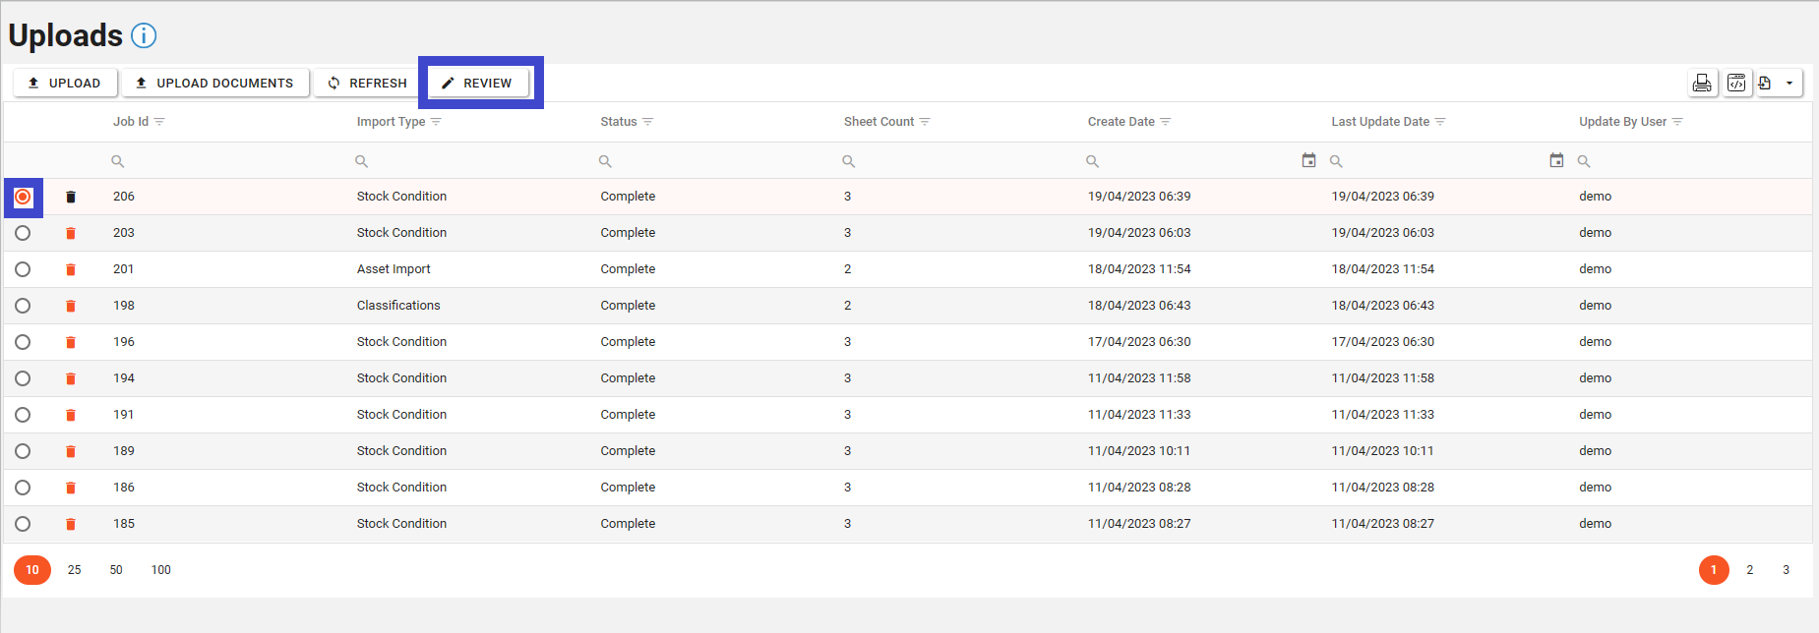The width and height of the screenshot is (1819, 633).
Task: Open the Import Type column filter
Action: pyautogui.click(x=436, y=122)
